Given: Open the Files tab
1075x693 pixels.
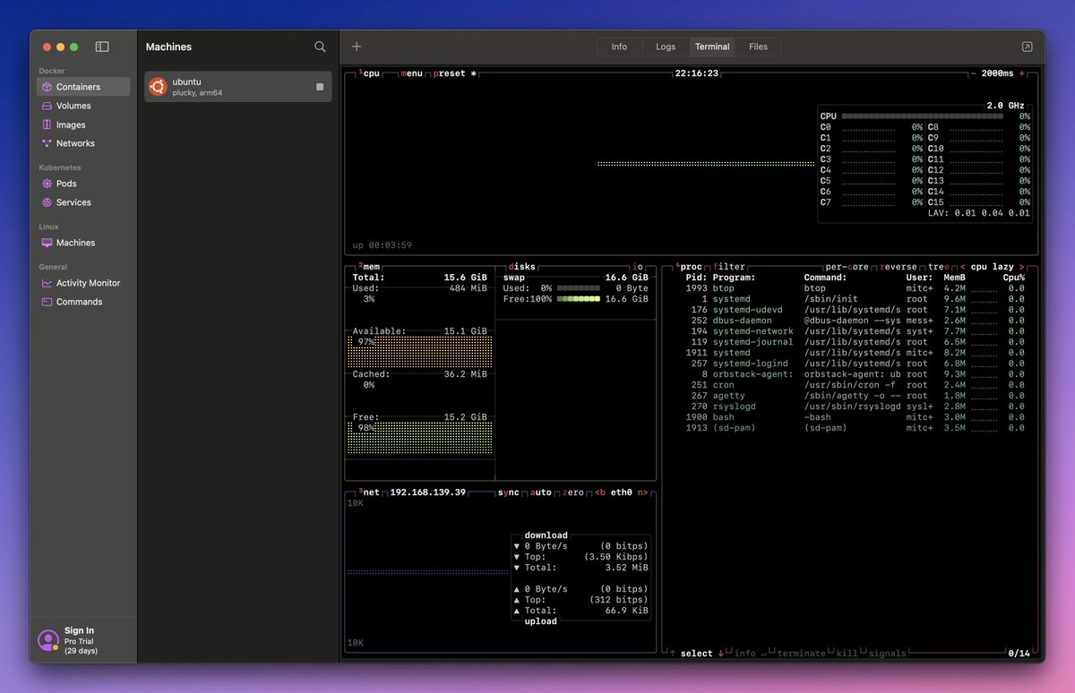Looking at the screenshot, I should [x=759, y=46].
